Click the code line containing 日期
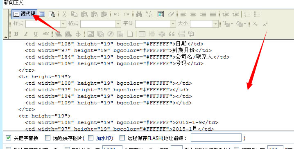Screen dimensions: 294x149 (114, 44)
